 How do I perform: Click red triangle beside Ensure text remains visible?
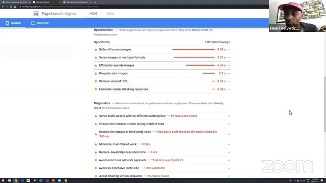pos(96,124)
